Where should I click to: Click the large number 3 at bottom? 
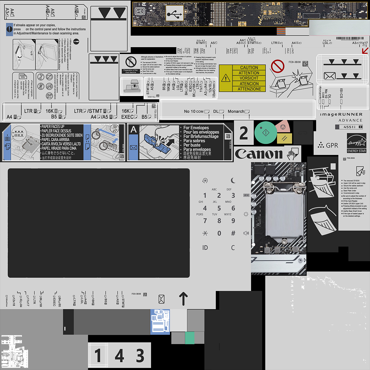tap(140, 356)
